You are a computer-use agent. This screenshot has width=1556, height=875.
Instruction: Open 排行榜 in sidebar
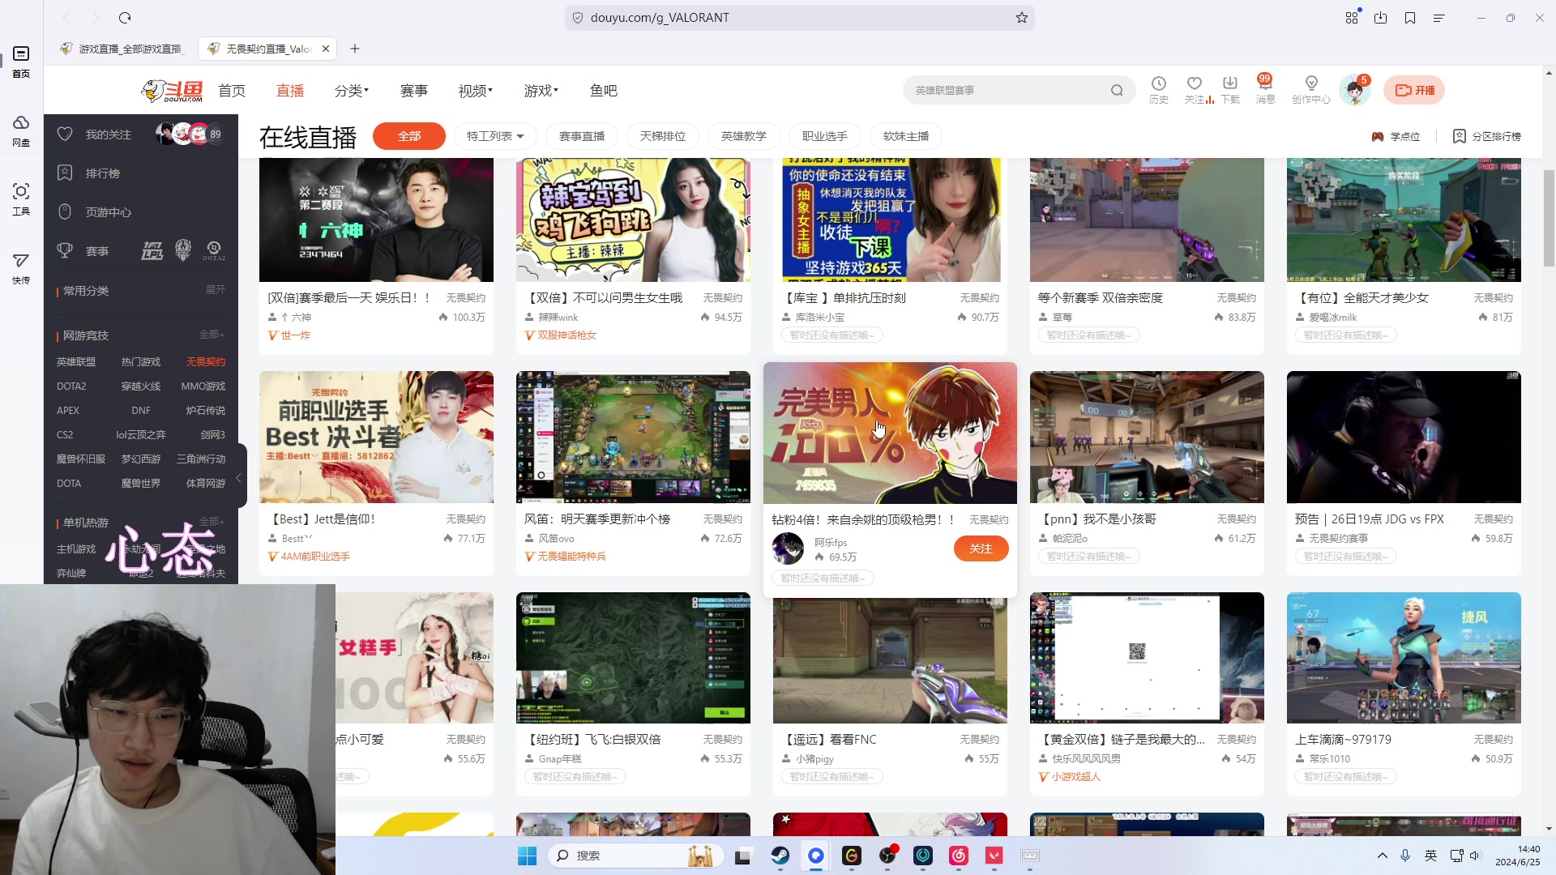103,173
